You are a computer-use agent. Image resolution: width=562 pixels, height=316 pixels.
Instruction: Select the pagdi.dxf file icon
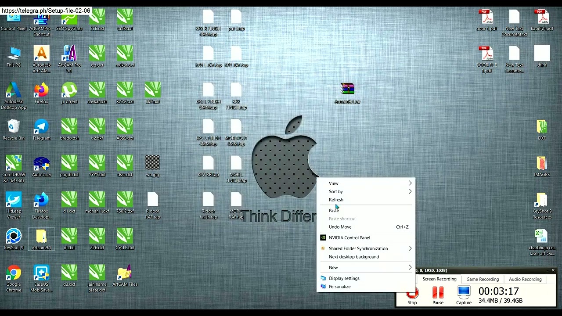coord(69,166)
